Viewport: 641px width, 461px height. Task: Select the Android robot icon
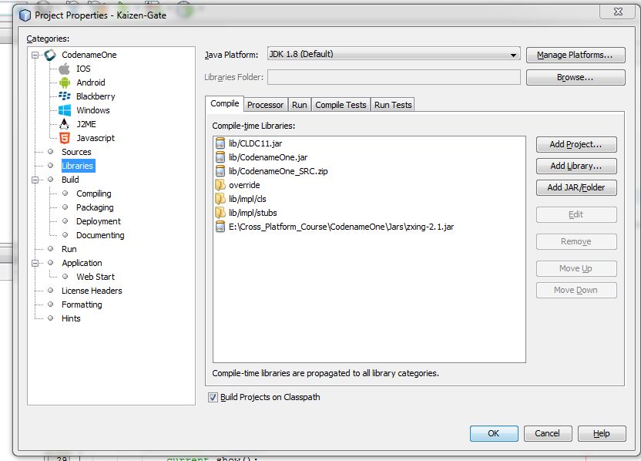coord(64,82)
